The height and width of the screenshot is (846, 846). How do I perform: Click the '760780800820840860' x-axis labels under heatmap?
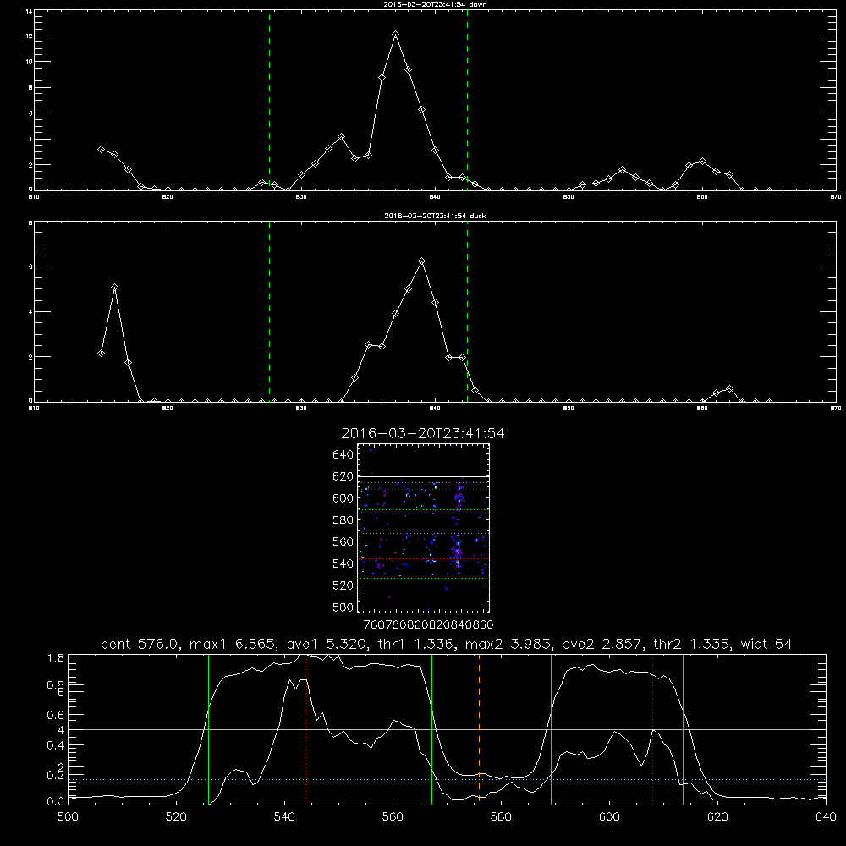[x=428, y=625]
